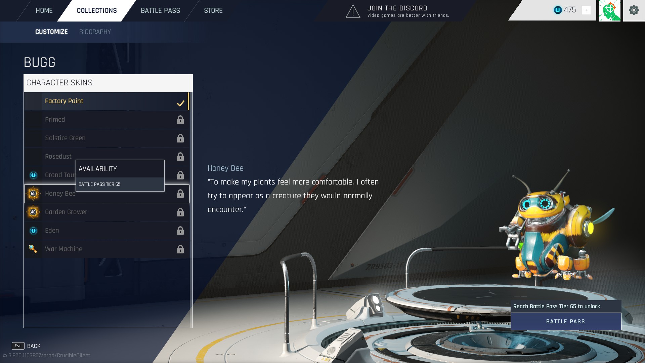Click the lock icon on Primed skin
Screen dimensions: 645x363
180,120
